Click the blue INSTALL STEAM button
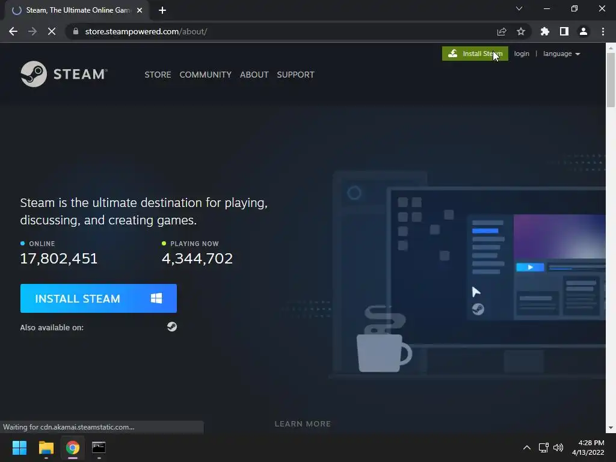This screenshot has width=616, height=462. [x=98, y=298]
